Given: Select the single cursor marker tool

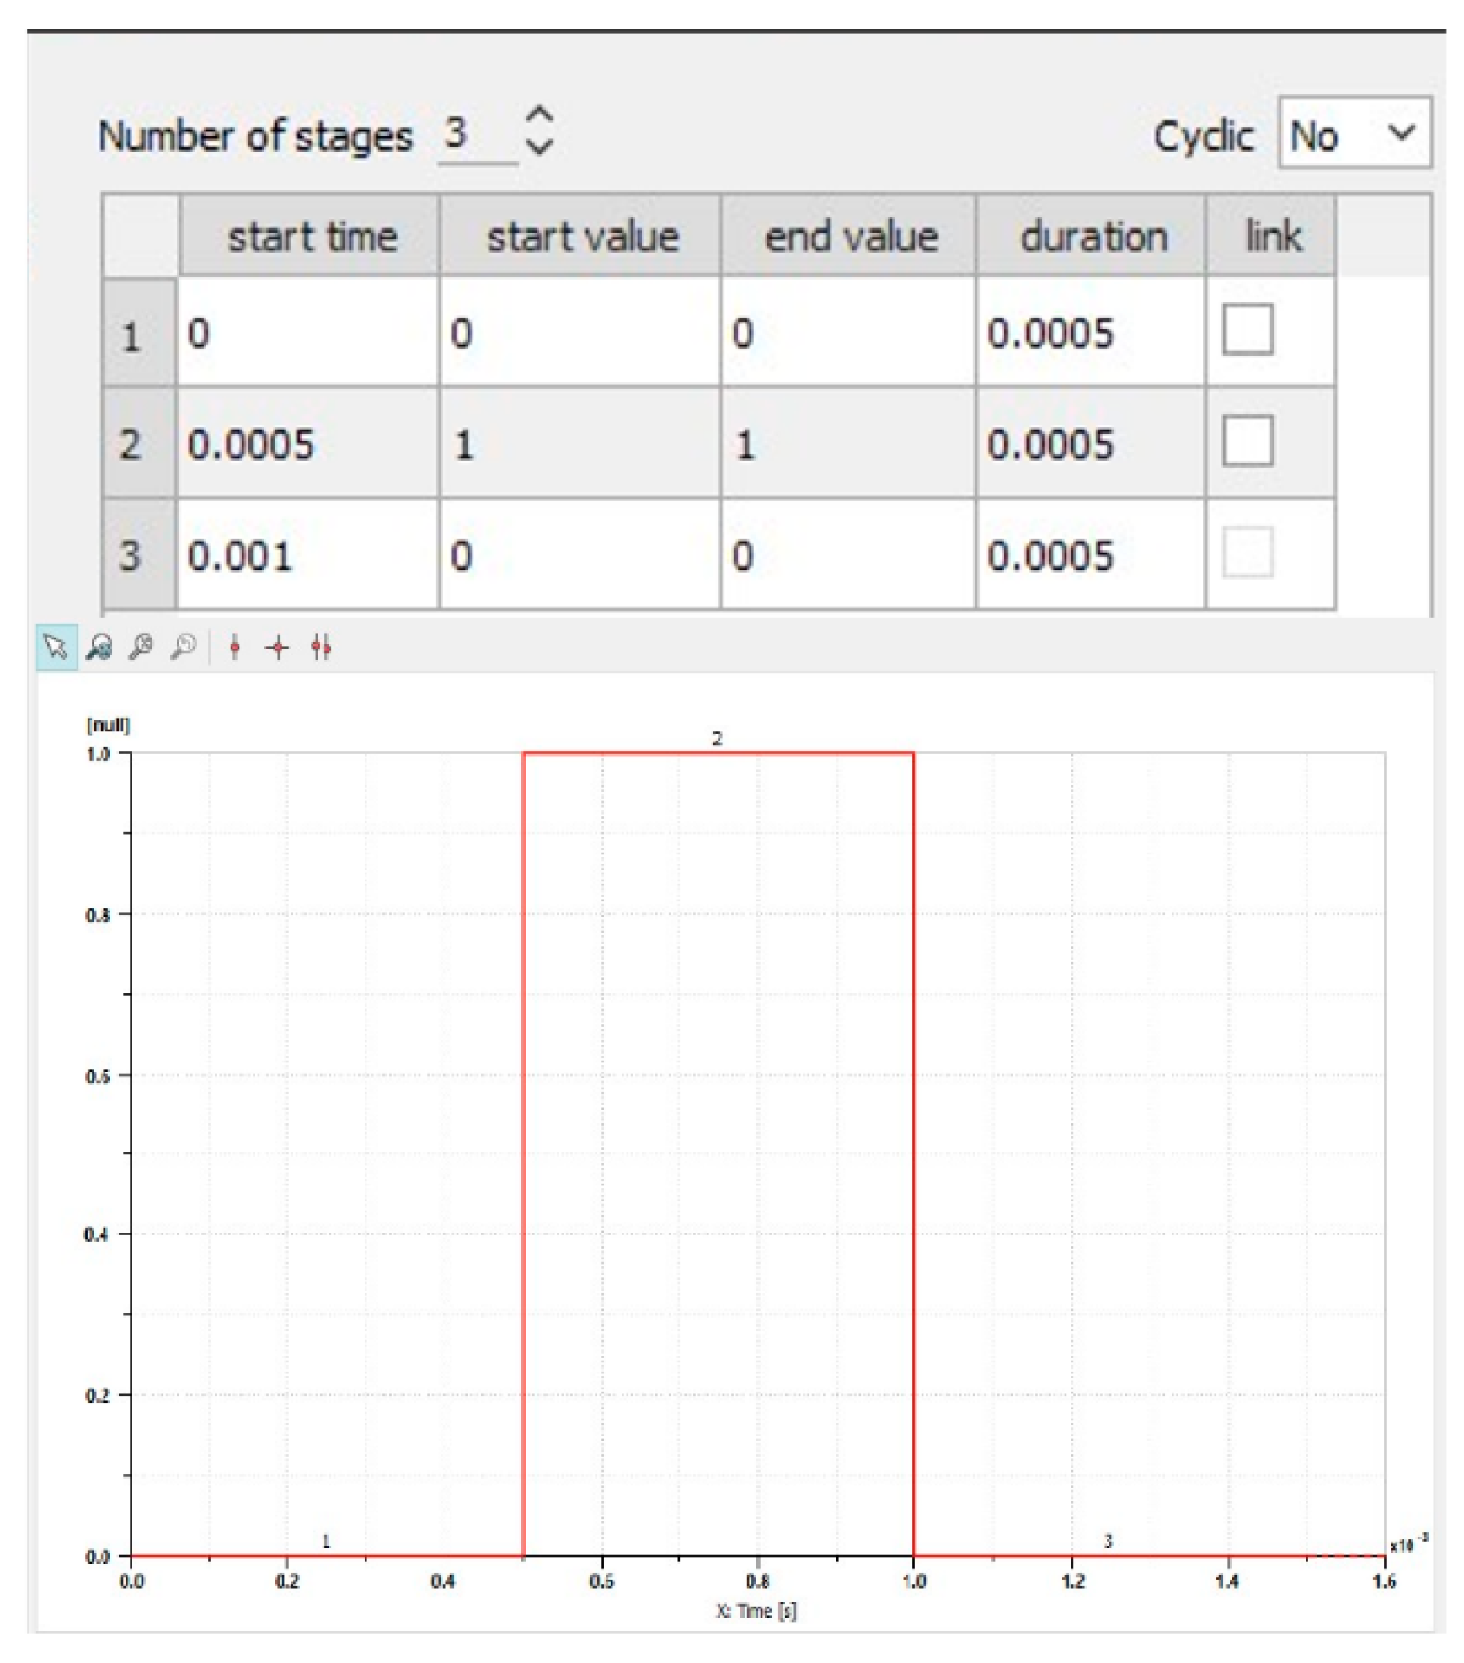Looking at the screenshot, I should (x=234, y=647).
